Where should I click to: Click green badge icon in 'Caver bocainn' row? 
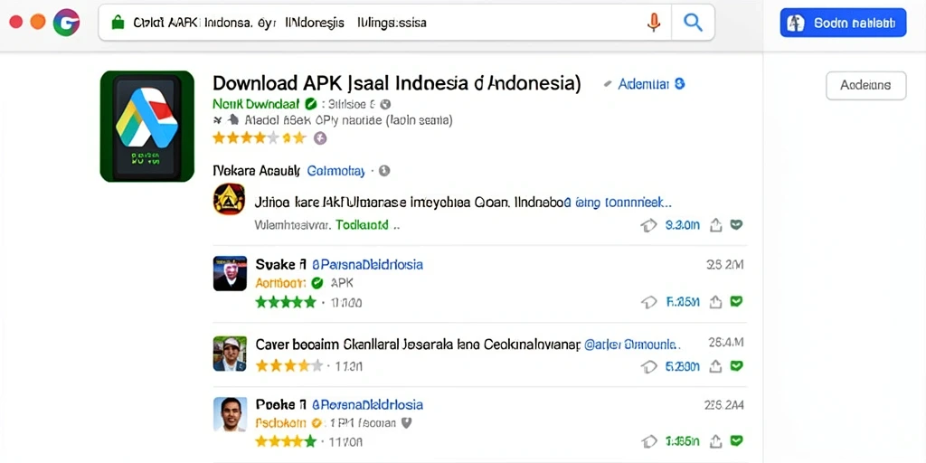pyautogui.click(x=736, y=366)
